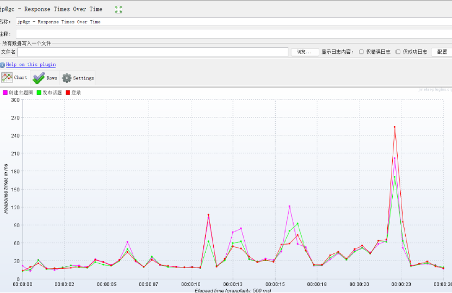Click the magenta peak point near 120 ms
Image resolution: width=452 pixels, height=293 pixels.
289,206
